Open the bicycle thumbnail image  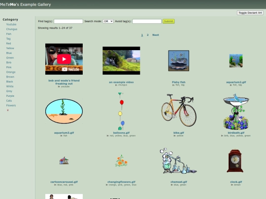179,110
